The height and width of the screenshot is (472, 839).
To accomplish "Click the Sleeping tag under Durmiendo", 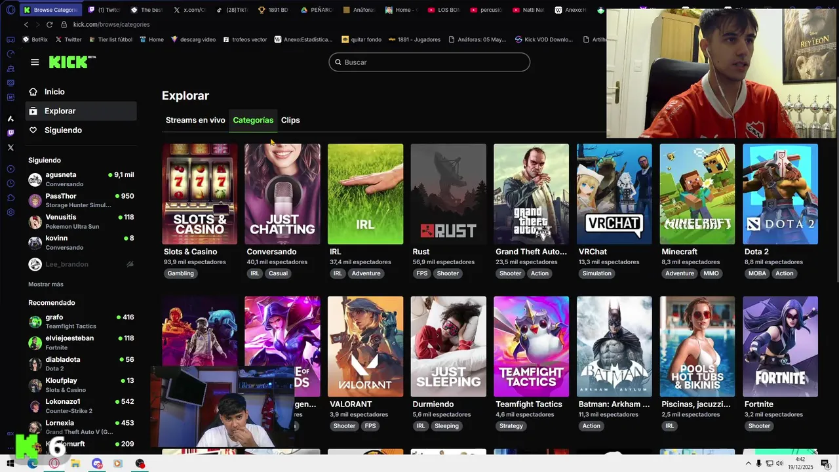I will coord(447,426).
